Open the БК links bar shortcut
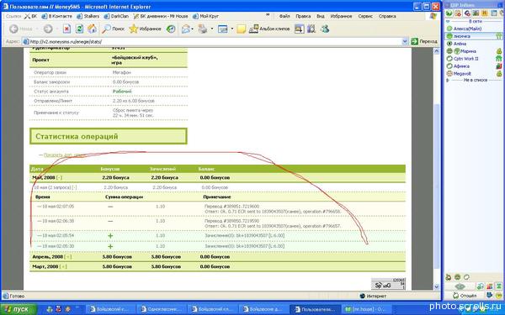The width and height of the screenshot is (505, 315). click(x=31, y=16)
